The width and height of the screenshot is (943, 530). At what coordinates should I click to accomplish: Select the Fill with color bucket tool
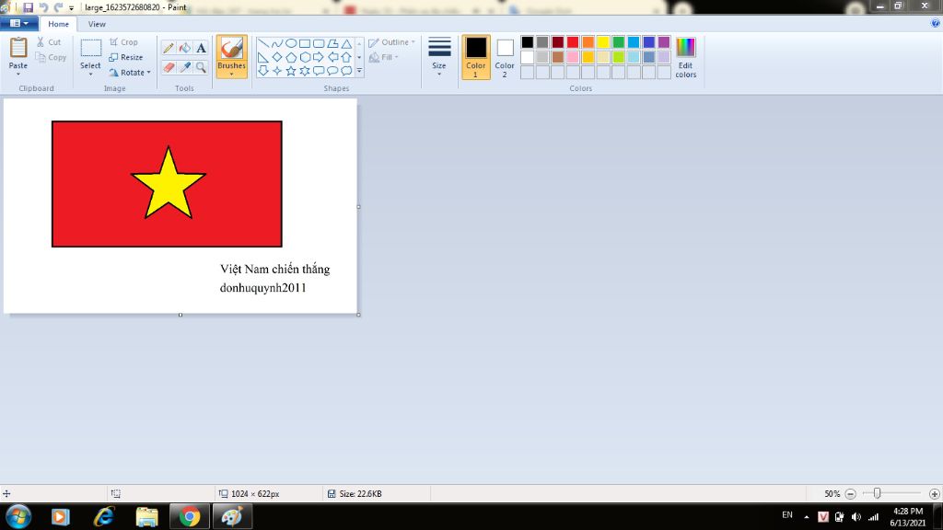click(x=184, y=48)
